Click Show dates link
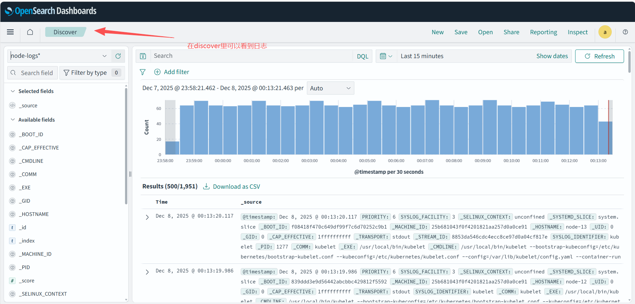The image size is (635, 304). tap(552, 56)
